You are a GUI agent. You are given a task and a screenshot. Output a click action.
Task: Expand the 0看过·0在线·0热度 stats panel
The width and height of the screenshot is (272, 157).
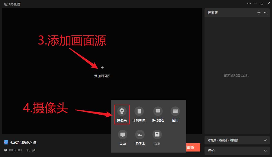tap(265, 140)
